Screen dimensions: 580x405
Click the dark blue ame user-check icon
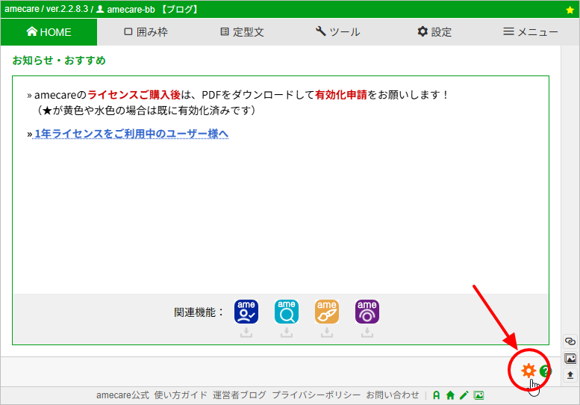(x=246, y=311)
